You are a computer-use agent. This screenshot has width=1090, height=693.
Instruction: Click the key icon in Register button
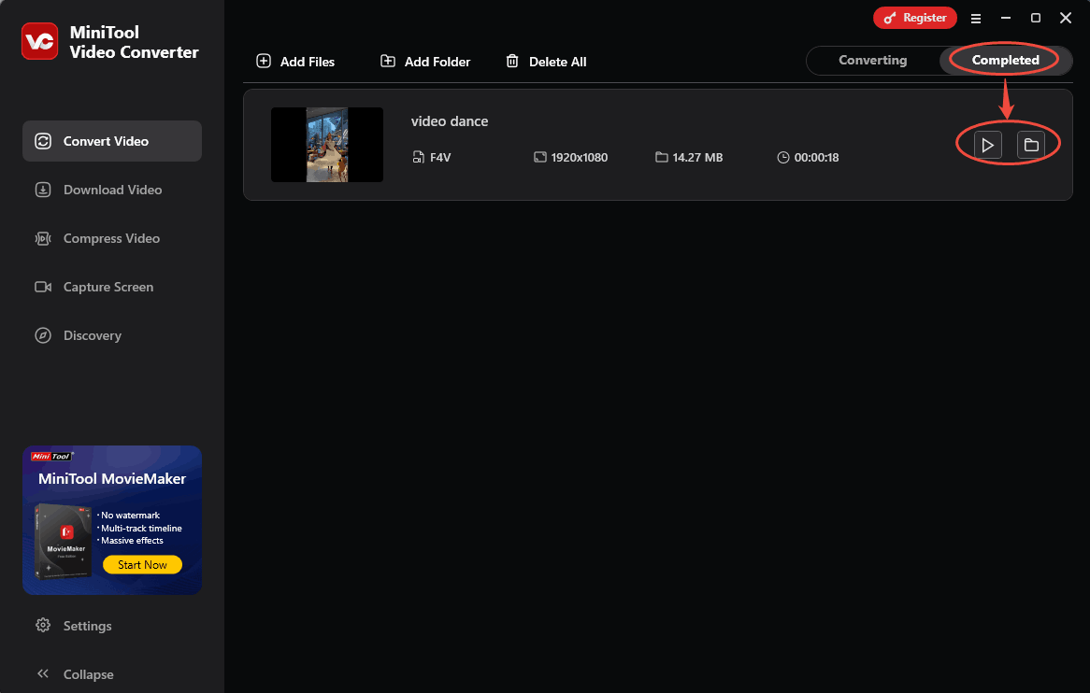tap(889, 18)
